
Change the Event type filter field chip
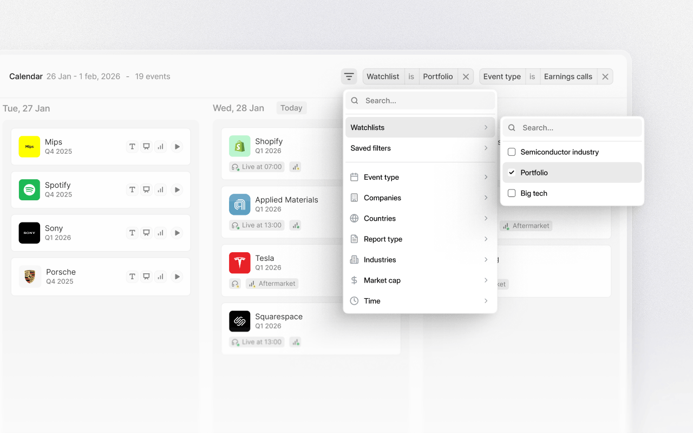502,76
